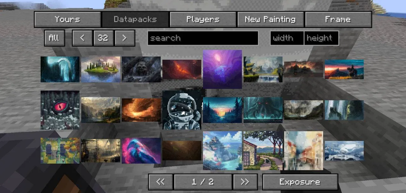The width and height of the screenshot is (406, 193).
Task: Select the Yours tab
Action: click(x=67, y=19)
